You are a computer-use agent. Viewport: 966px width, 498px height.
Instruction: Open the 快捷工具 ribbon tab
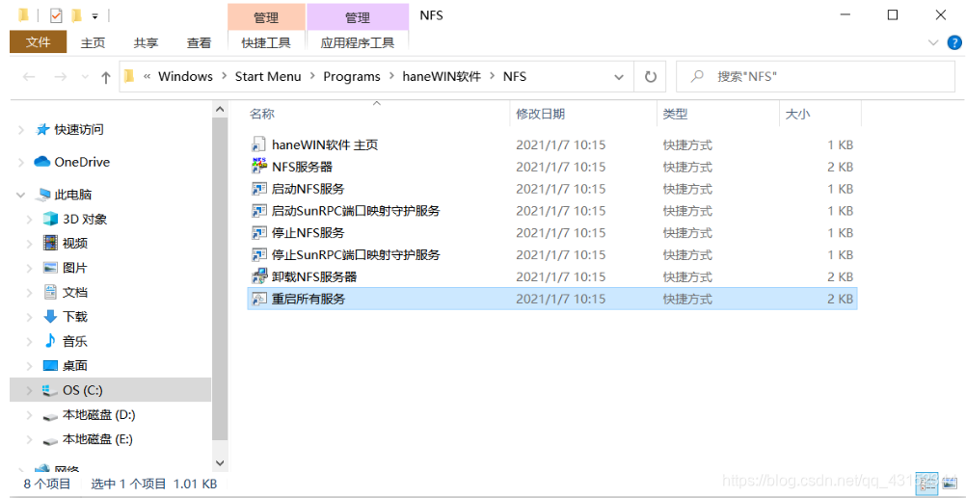pyautogui.click(x=266, y=42)
